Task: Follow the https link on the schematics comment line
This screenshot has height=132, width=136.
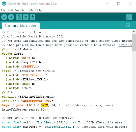Action: pyautogui.click(x=127, y=41)
